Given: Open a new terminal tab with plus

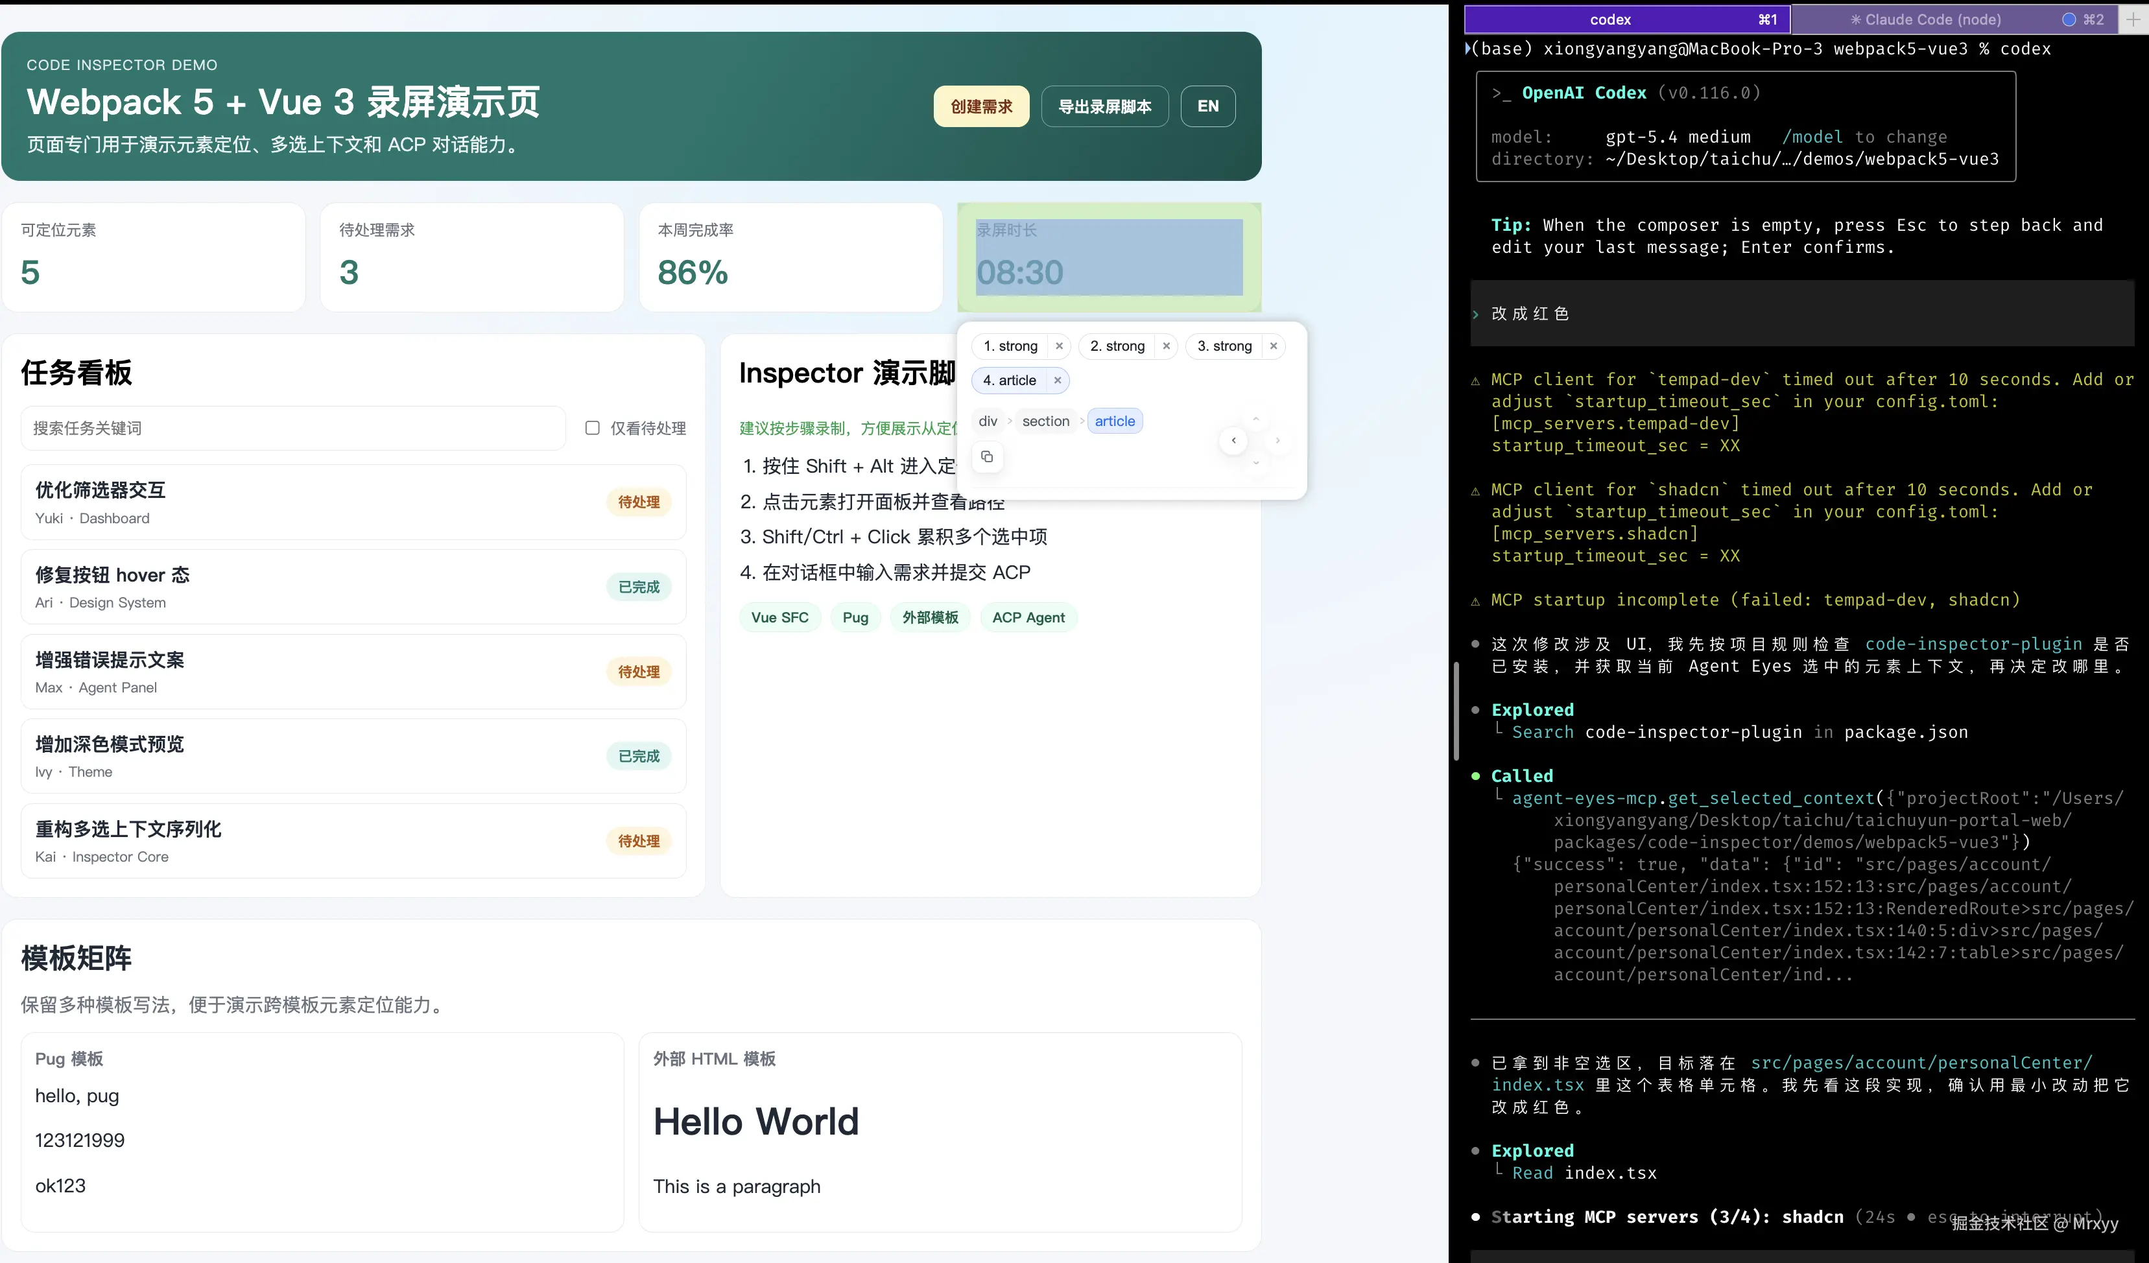Looking at the screenshot, I should (x=2133, y=19).
